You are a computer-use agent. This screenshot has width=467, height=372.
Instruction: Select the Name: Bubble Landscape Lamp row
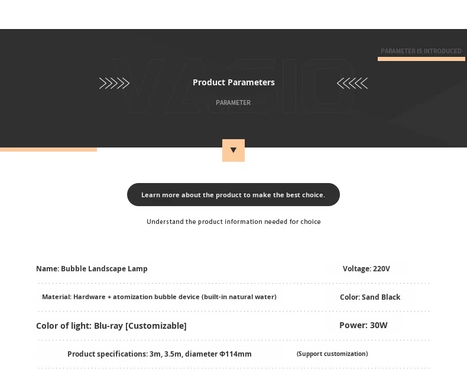pos(92,268)
